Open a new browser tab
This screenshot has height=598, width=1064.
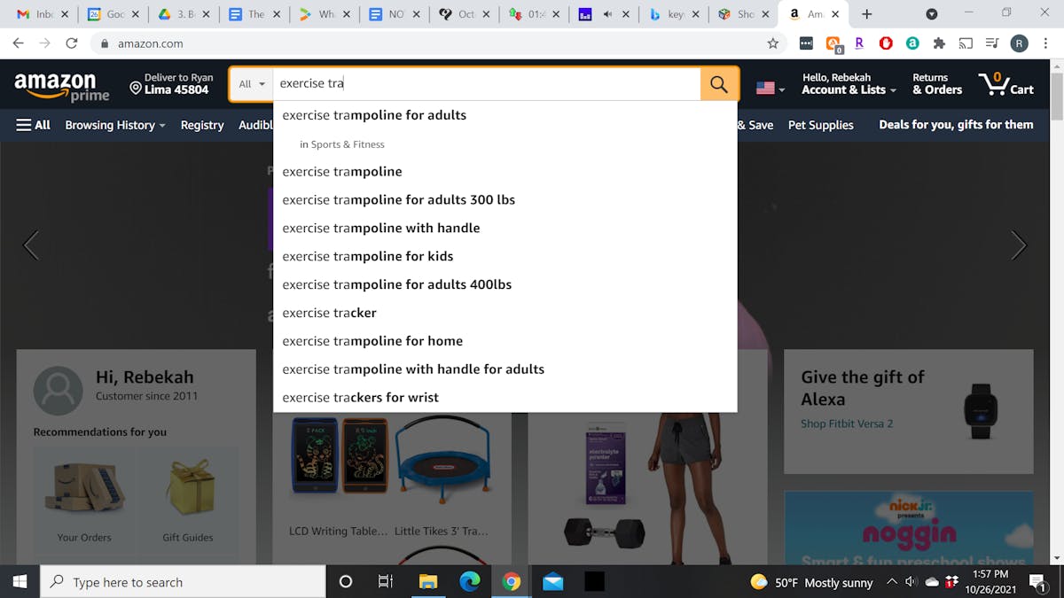pyautogui.click(x=866, y=14)
